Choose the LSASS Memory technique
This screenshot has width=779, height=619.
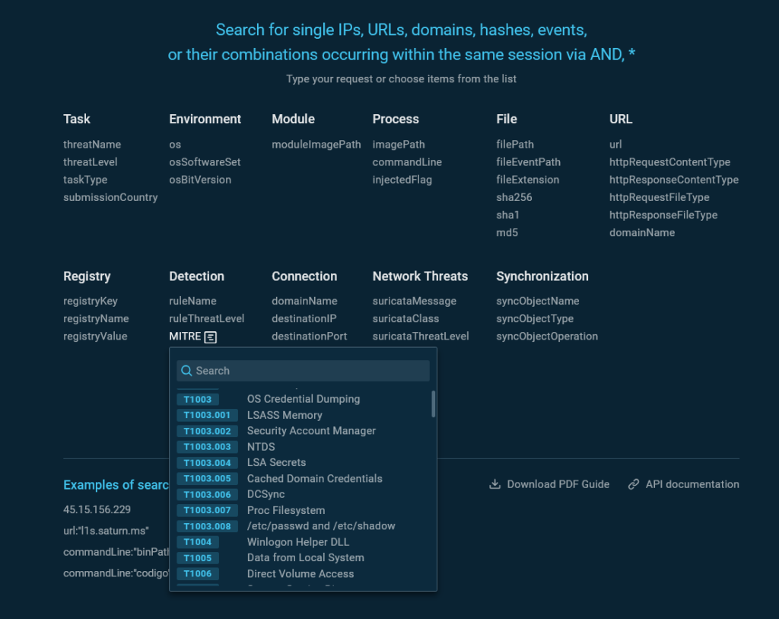click(285, 415)
